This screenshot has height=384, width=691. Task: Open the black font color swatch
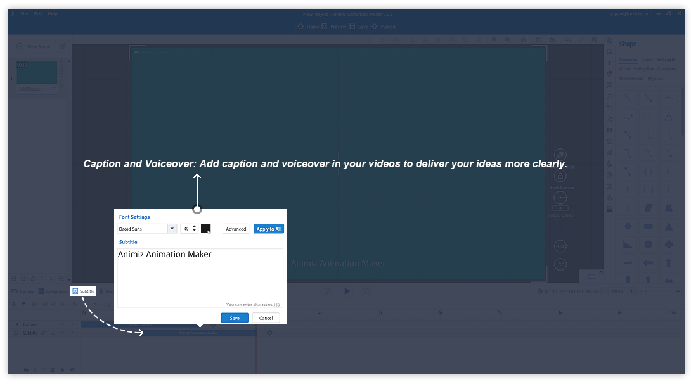[205, 229]
